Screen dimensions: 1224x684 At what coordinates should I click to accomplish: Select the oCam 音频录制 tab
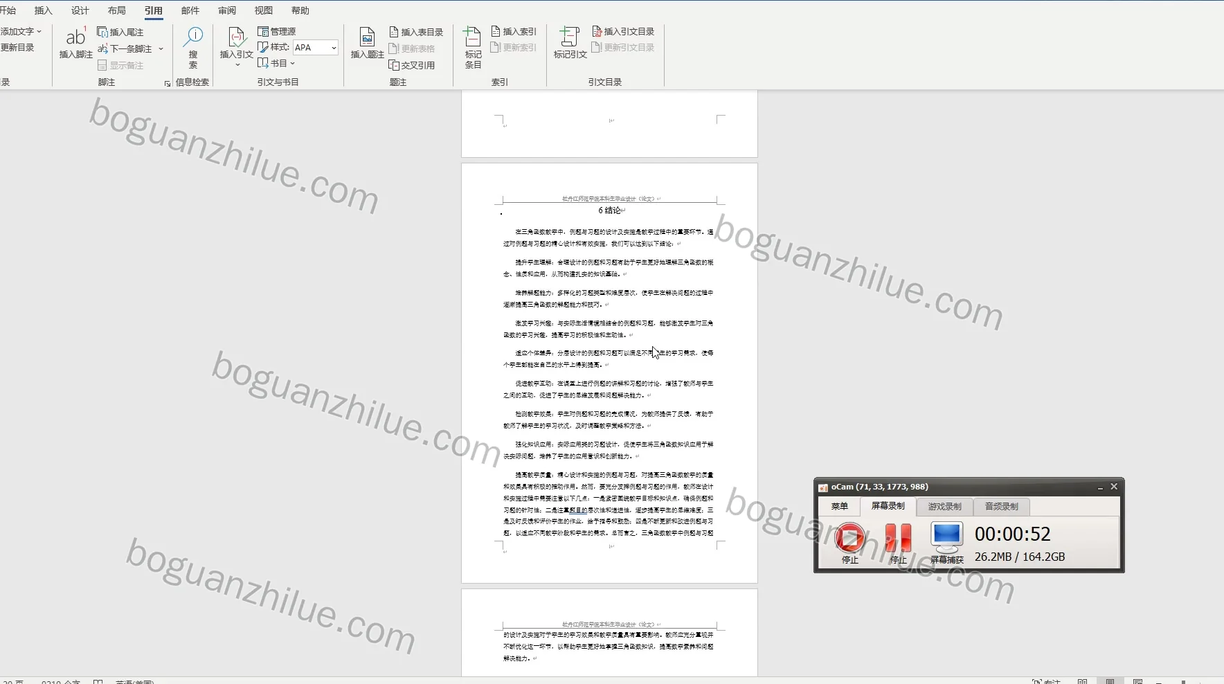1002,507
